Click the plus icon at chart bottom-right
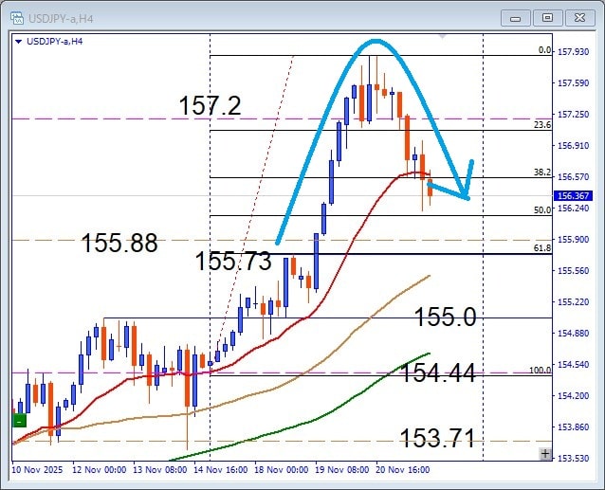 coord(544,454)
